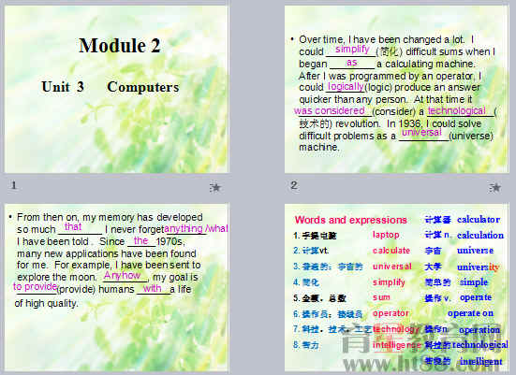Screen dimensions: 516x375
Task: Click the animation star icon under slide 1
Action: pyautogui.click(x=214, y=187)
